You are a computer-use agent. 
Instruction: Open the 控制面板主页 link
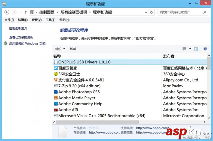[18, 28]
